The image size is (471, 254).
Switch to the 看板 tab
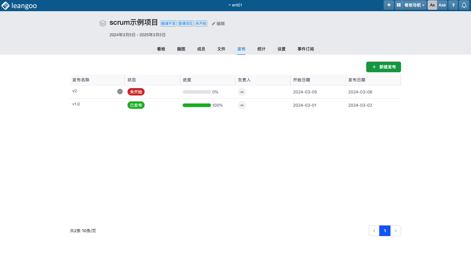click(x=161, y=49)
